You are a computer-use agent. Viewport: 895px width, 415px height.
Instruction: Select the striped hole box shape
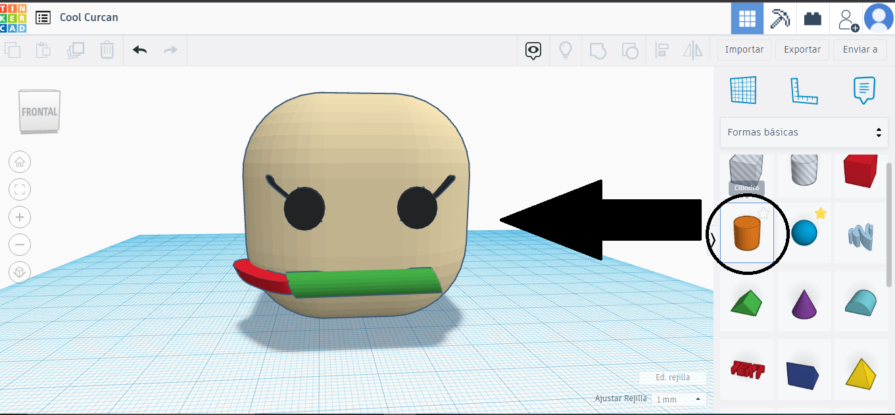tap(747, 172)
